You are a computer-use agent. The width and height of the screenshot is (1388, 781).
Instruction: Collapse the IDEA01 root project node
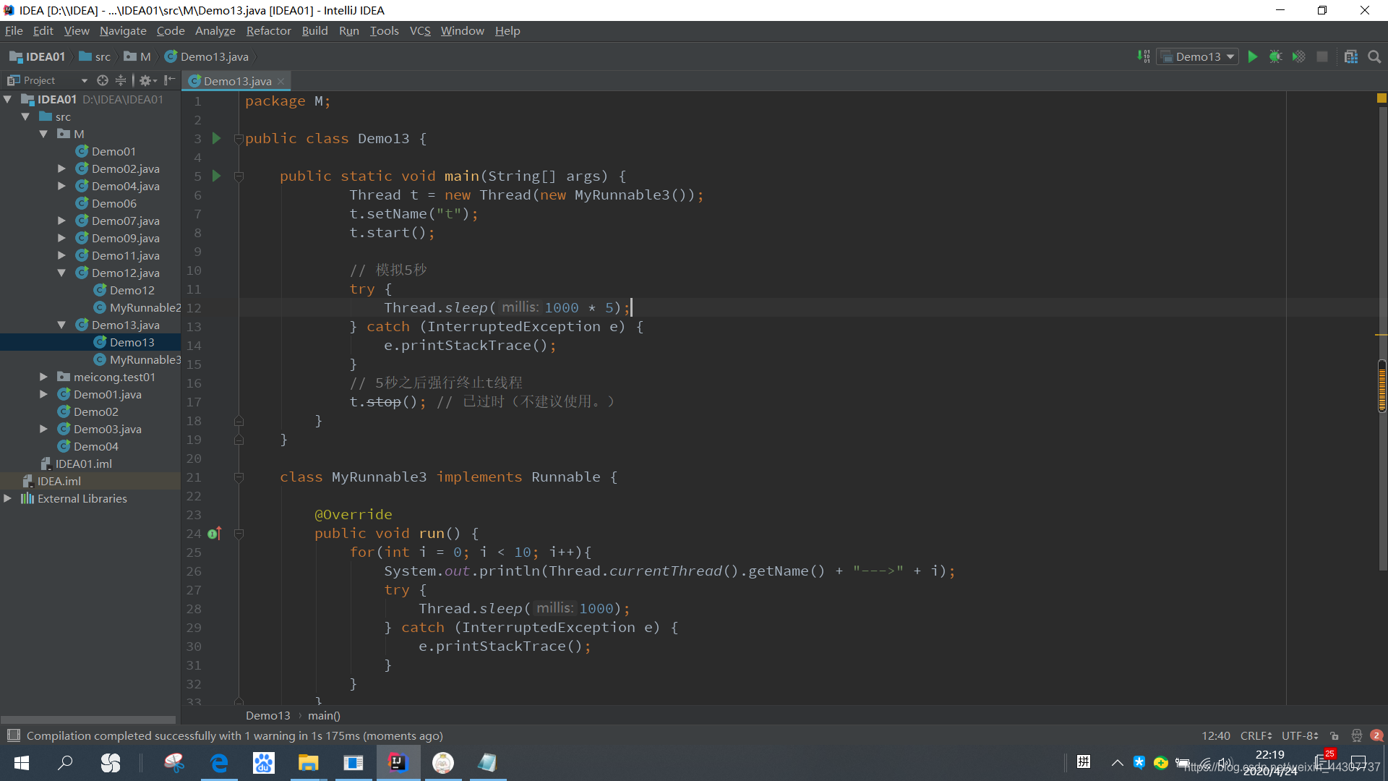click(7, 99)
